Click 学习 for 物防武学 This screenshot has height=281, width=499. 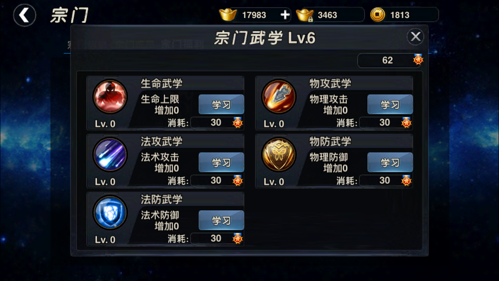click(390, 163)
